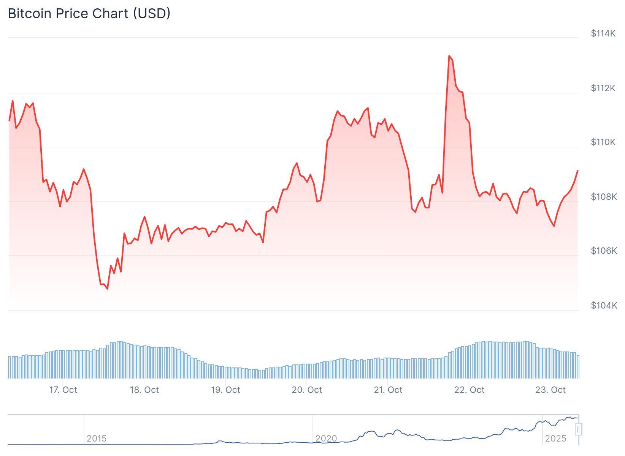Click the 21. Oct date label
Image resolution: width=625 pixels, height=456 pixels.
pyautogui.click(x=388, y=390)
